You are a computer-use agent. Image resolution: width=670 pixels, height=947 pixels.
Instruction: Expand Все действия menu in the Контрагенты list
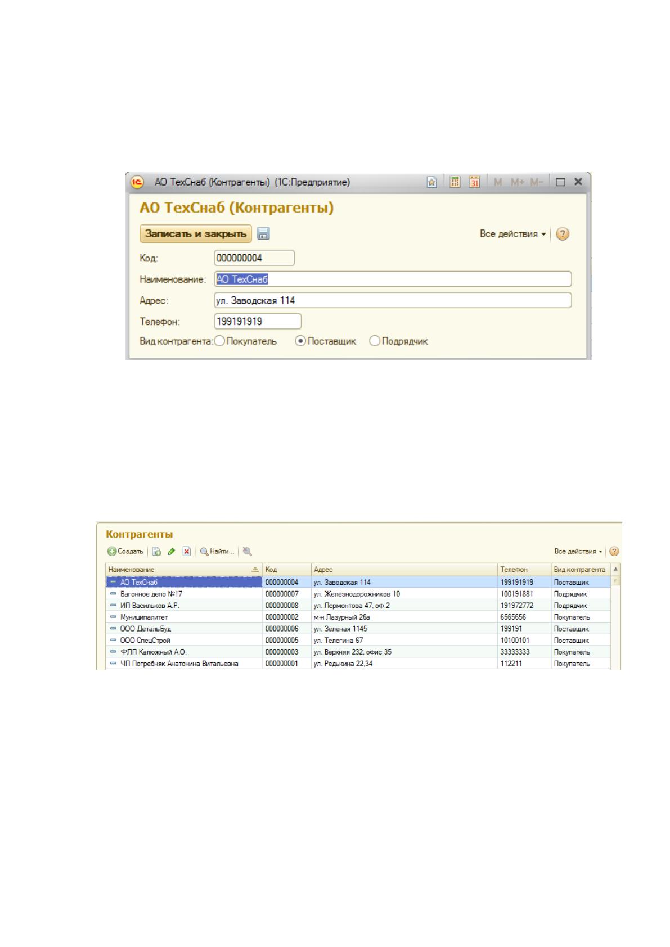578,552
